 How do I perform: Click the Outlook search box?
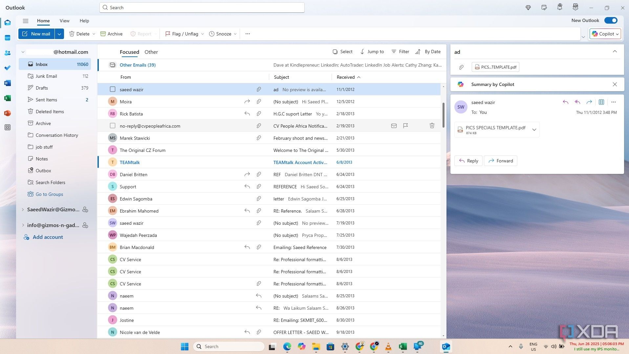(x=202, y=8)
